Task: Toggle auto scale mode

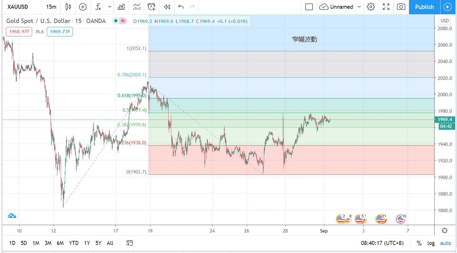Action: 445,243
